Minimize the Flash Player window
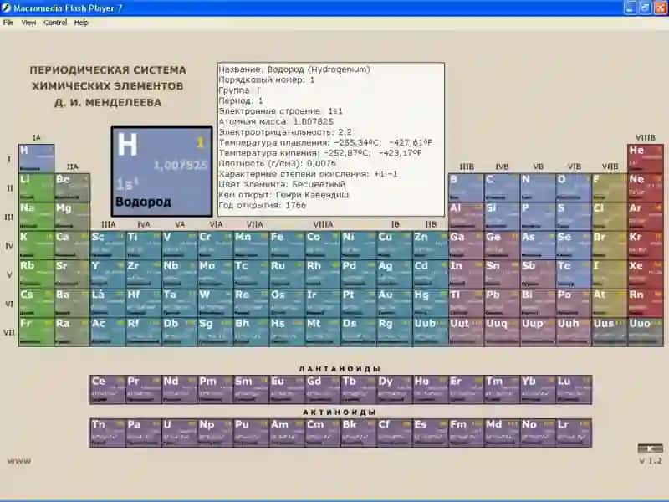Image resolution: width=669 pixels, height=502 pixels. coord(631,8)
